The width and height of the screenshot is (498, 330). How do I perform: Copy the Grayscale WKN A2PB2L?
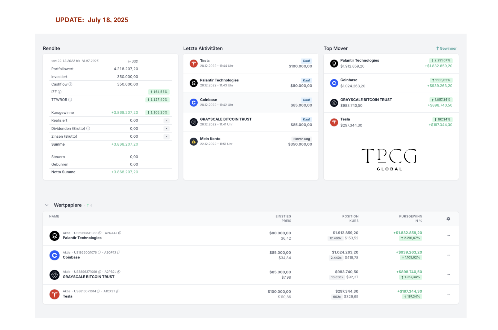pyautogui.click(x=119, y=272)
